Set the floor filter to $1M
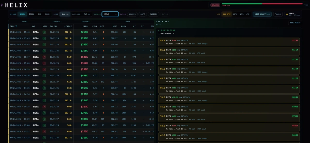310x143 pixels. coord(40,14)
